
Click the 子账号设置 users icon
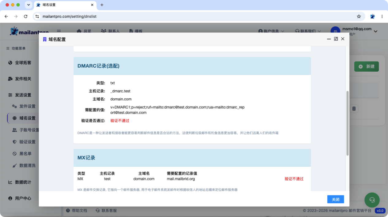pyautogui.click(x=14, y=130)
